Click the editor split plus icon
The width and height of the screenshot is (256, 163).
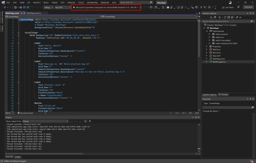199,17
